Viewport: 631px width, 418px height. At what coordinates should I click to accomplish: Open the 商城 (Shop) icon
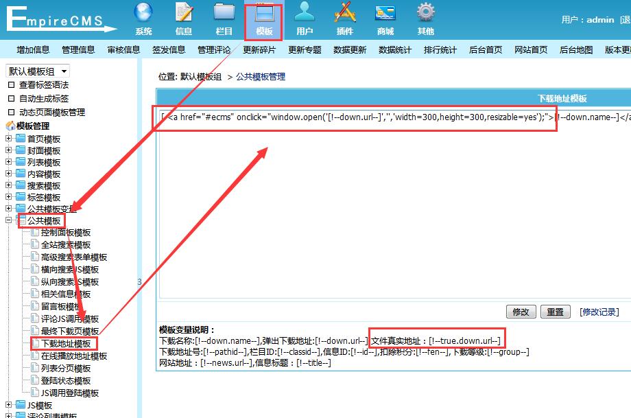pos(385,14)
